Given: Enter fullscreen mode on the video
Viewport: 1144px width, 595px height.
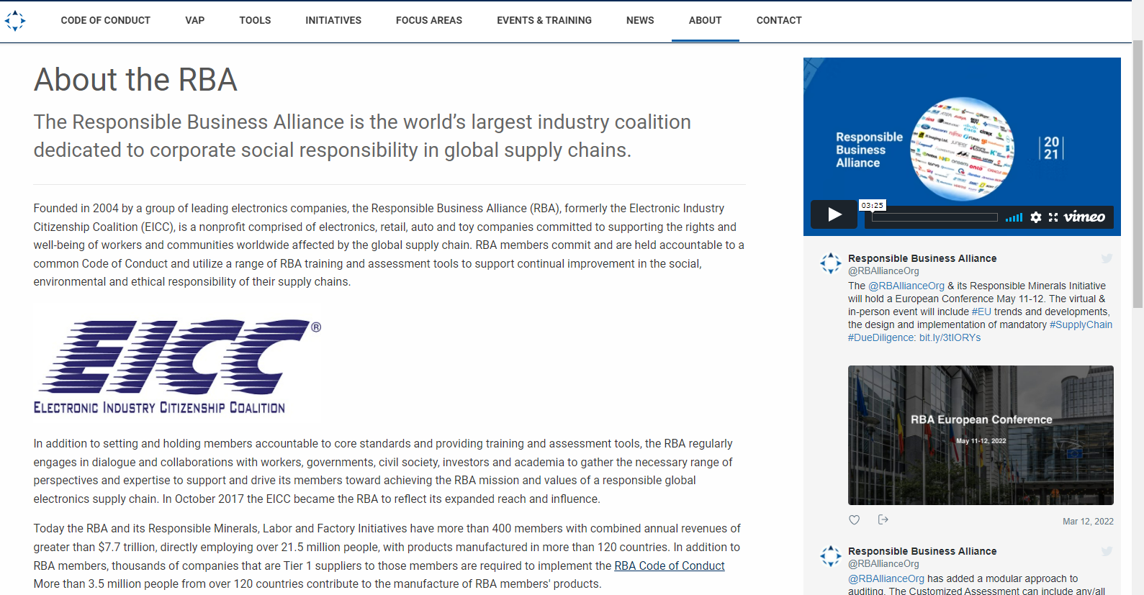Looking at the screenshot, I should pos(1053,217).
